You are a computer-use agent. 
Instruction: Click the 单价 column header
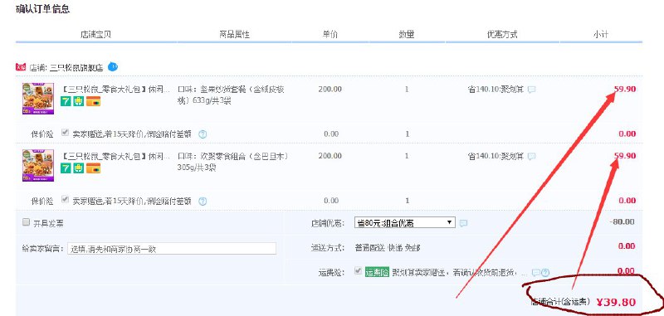(330, 35)
